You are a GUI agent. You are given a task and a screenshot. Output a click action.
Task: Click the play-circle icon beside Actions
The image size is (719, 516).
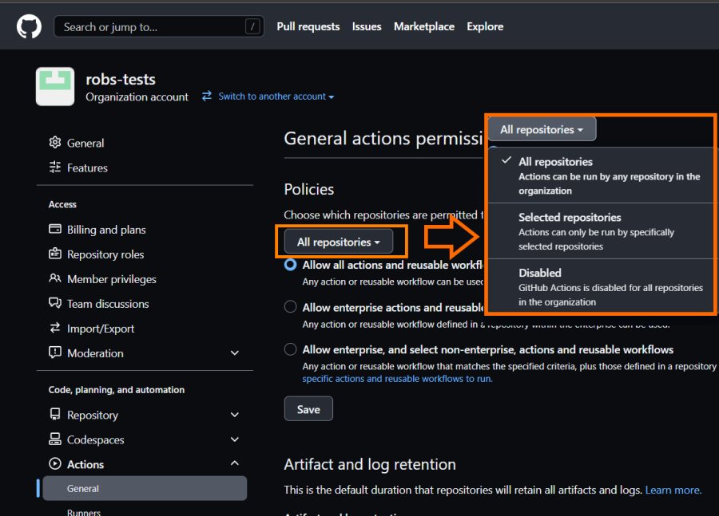click(55, 464)
